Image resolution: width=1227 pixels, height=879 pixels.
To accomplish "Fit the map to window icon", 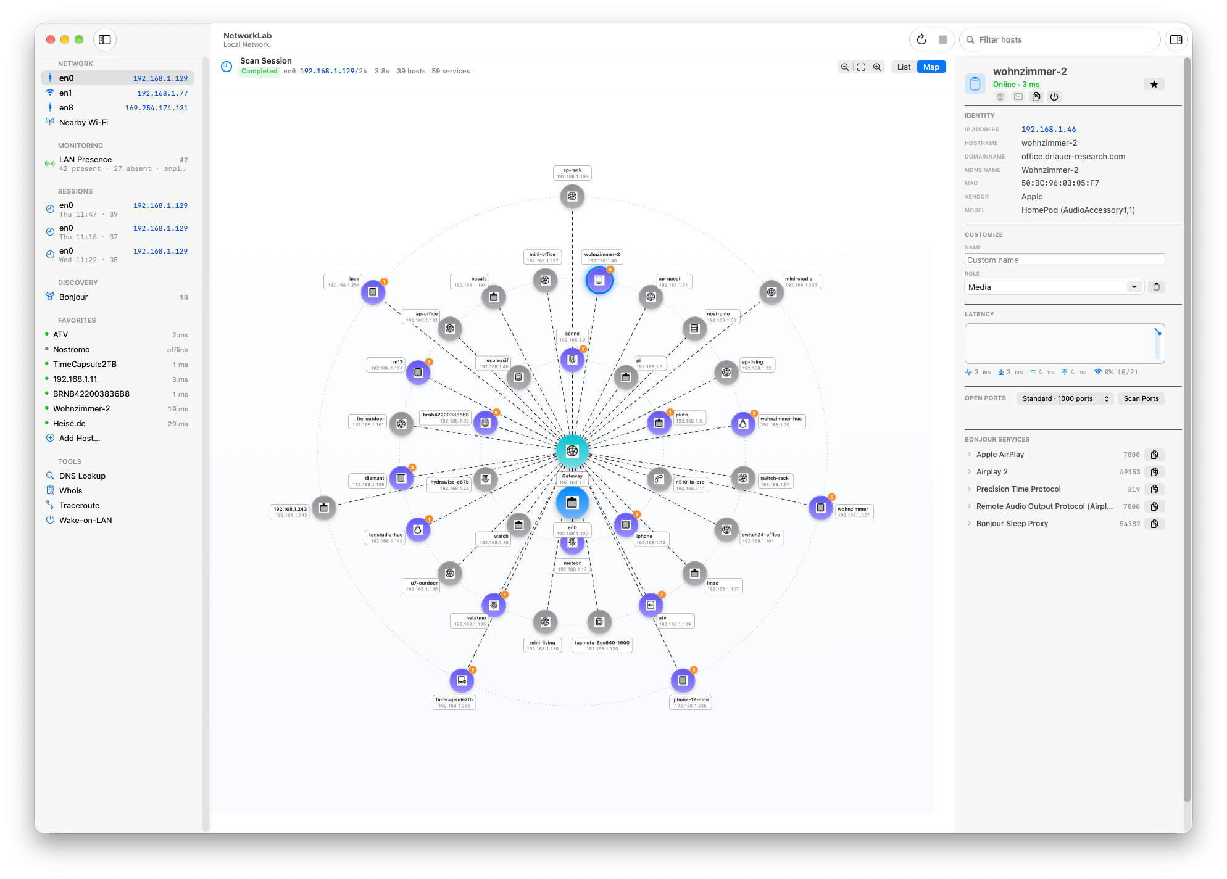I will pos(861,67).
